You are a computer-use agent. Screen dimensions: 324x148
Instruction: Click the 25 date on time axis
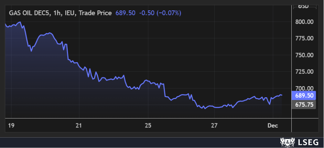(148, 125)
